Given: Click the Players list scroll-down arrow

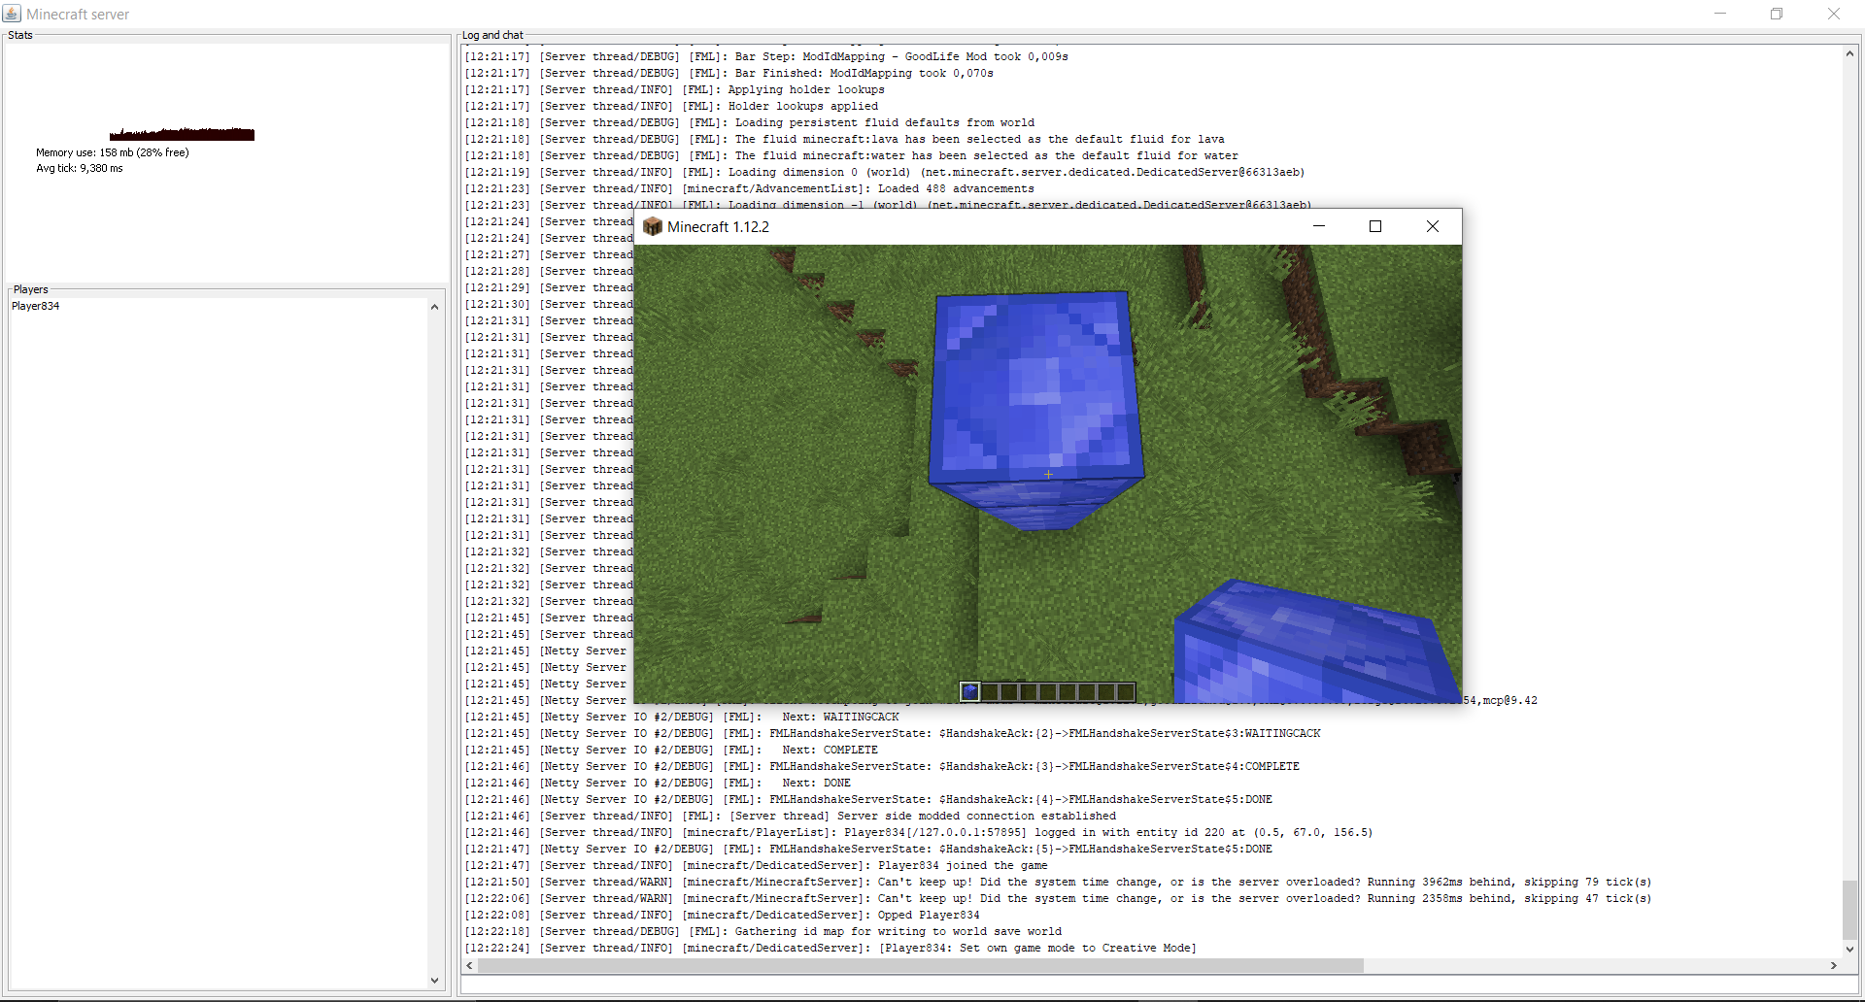Looking at the screenshot, I should click(x=434, y=981).
